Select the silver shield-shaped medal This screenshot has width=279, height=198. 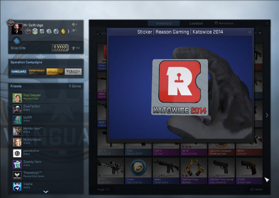pos(42,32)
